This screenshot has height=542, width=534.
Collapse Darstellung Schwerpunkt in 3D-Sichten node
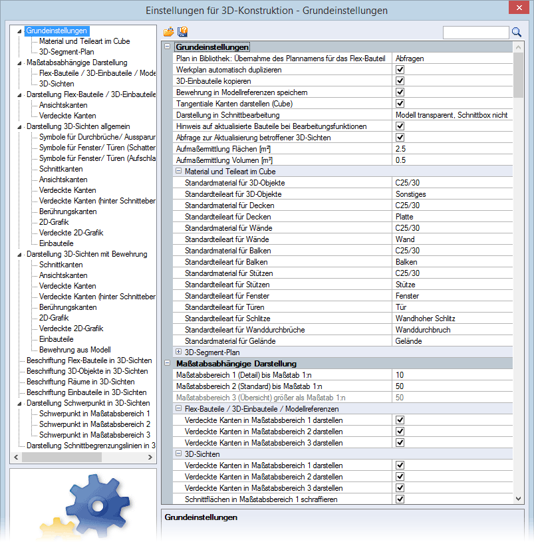(x=19, y=404)
